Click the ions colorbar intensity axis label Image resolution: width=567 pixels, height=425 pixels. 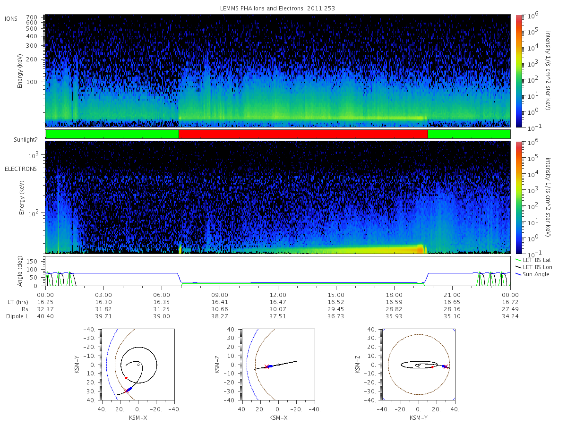click(x=548, y=71)
